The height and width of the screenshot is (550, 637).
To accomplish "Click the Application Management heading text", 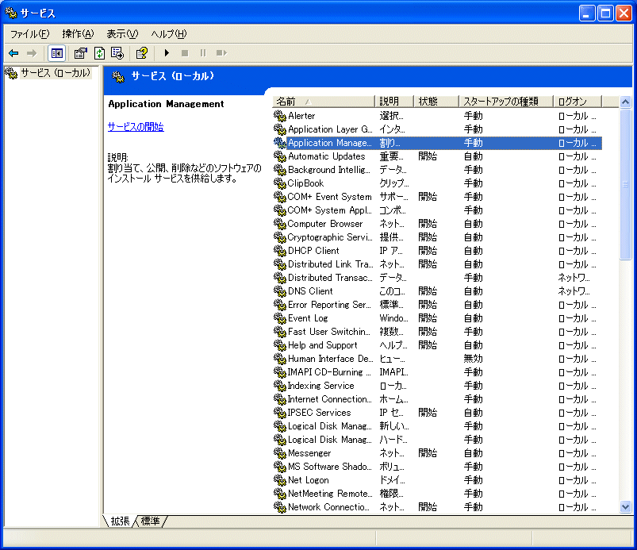I will coord(166,104).
